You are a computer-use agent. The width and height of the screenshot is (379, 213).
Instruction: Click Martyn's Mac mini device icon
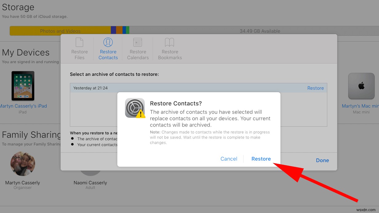[x=361, y=86]
